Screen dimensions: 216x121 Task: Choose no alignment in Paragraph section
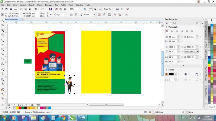pos(167,31)
